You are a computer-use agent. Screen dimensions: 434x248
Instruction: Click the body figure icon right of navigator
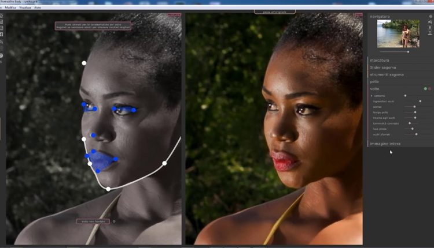430,28
